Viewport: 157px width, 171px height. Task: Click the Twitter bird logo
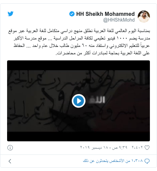click(10, 14)
